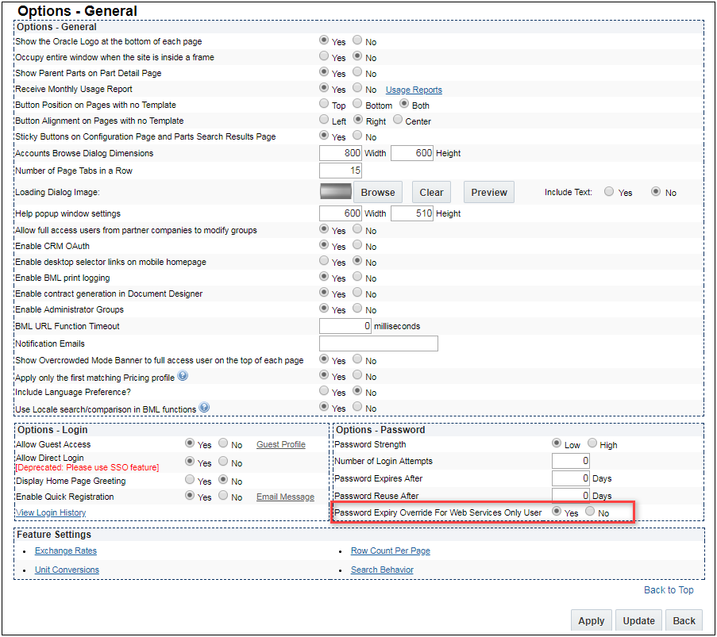The image size is (717, 637).
Task: Select No for Password Expiry Override
Action: coord(590,512)
